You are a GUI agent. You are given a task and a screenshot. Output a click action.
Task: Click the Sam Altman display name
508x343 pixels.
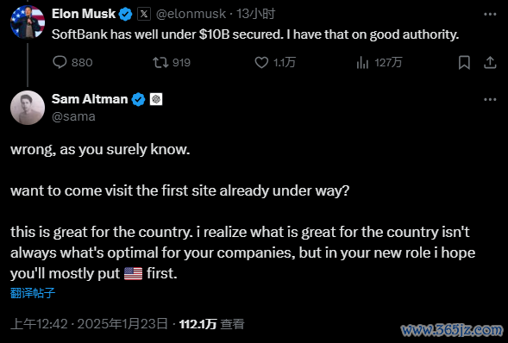90,99
